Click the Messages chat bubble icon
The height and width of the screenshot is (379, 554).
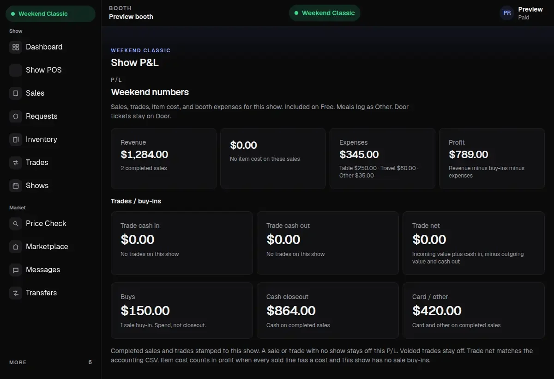16,270
